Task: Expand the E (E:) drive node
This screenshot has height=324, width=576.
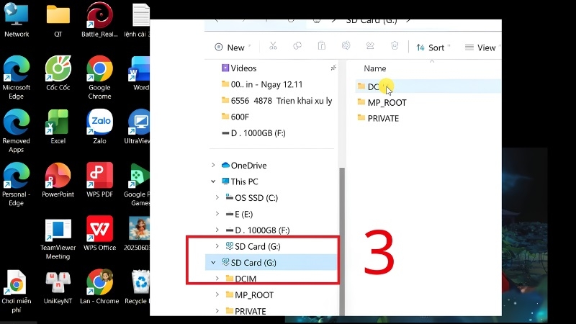Action: pyautogui.click(x=217, y=214)
